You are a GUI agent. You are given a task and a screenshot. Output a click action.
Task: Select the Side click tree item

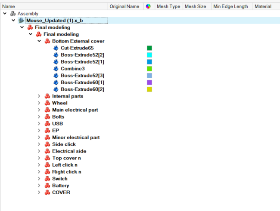pos(64,144)
